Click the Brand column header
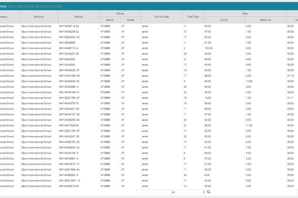Image resolution: width=298 pixels, height=198 pixels. coord(110,20)
